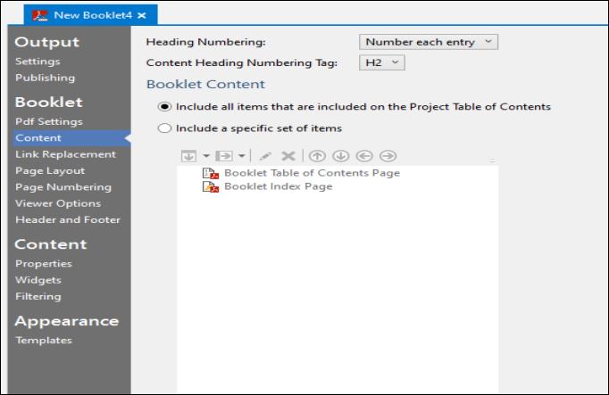Screen dimensions: 609x395
Task: Expand the second insert toolbar dropdown arrow
Action: (241, 155)
